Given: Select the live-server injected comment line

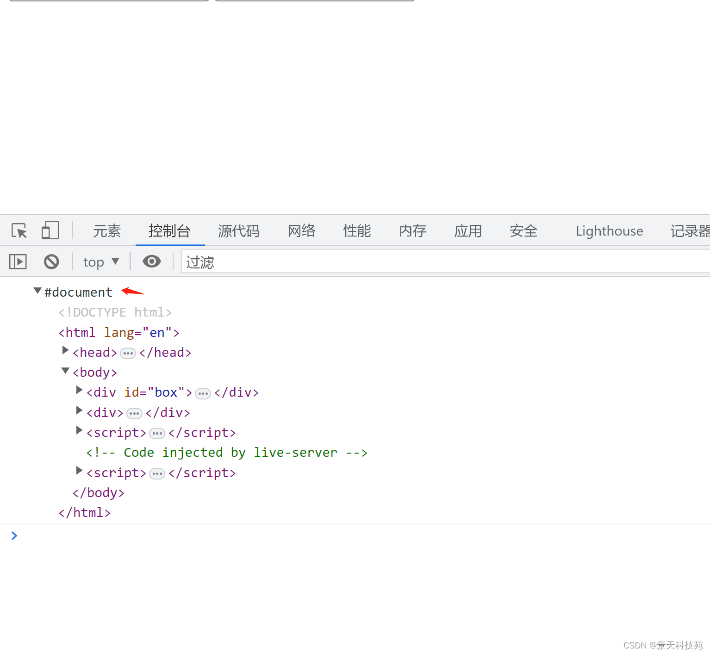Looking at the screenshot, I should [x=227, y=453].
